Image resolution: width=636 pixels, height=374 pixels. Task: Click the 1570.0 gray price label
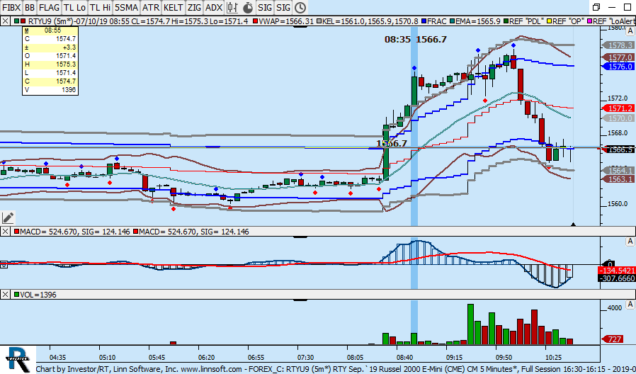[x=618, y=118]
